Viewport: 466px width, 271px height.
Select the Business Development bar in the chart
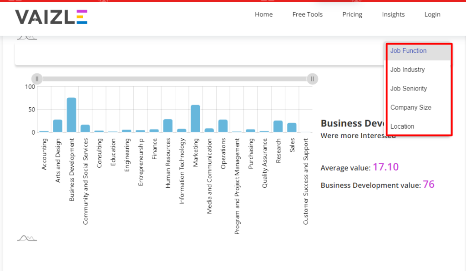71,114
